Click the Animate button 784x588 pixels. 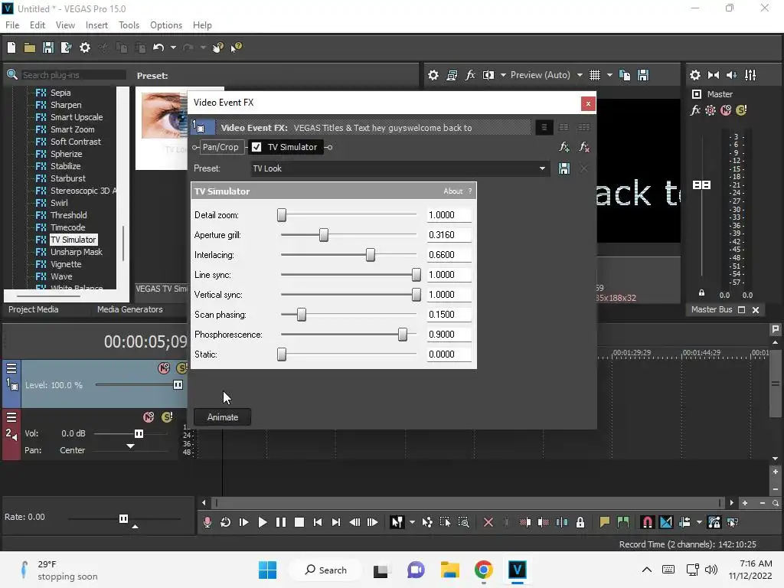(x=223, y=417)
